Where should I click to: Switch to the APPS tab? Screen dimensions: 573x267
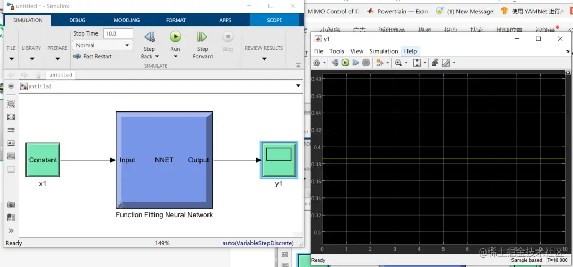[225, 20]
